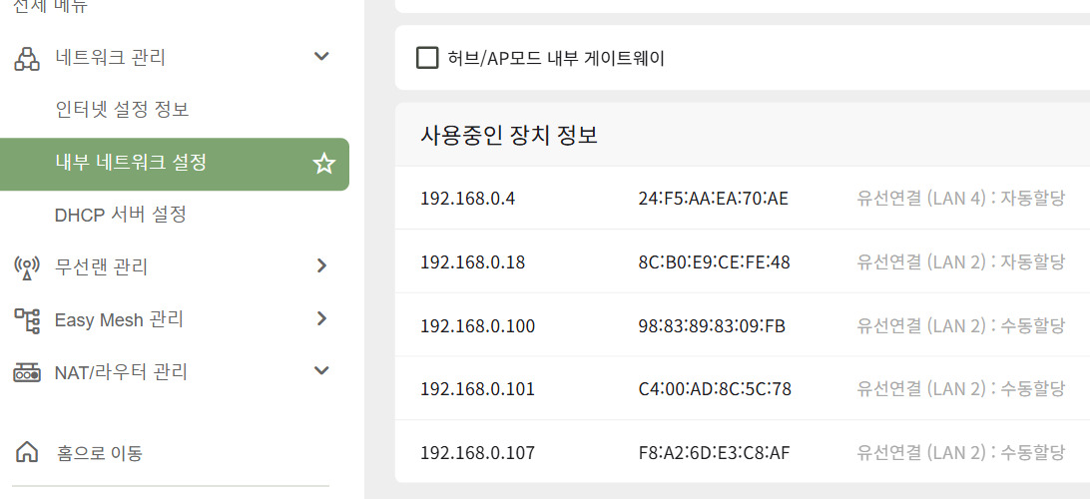Click the wireless LAN antenna icon
The width and height of the screenshot is (1090, 499).
click(27, 266)
